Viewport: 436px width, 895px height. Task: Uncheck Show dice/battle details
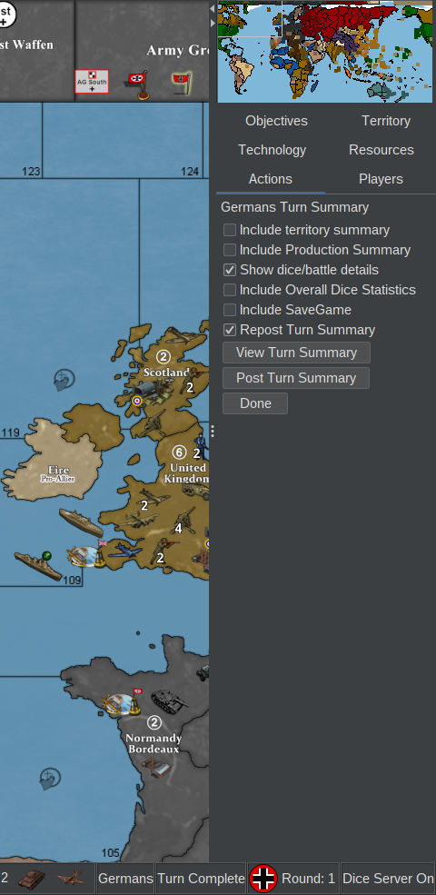230,270
